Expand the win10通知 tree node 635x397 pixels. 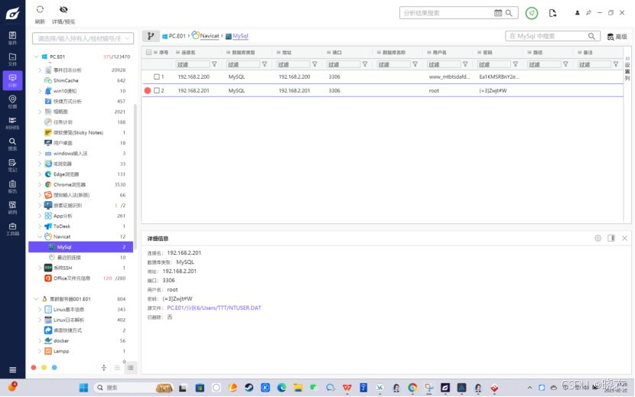pos(40,91)
